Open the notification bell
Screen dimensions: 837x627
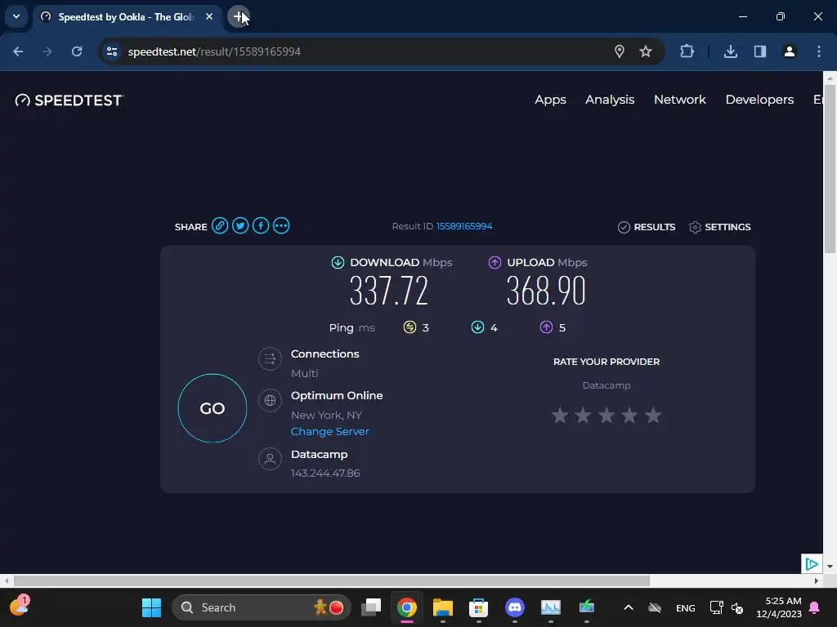coord(815,607)
